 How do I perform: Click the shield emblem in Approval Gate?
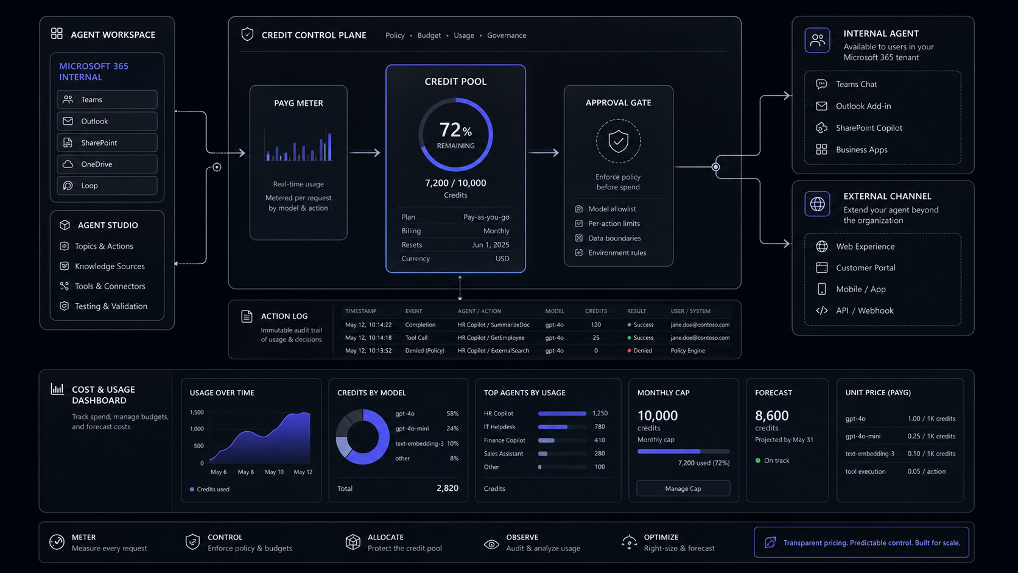coord(618,141)
